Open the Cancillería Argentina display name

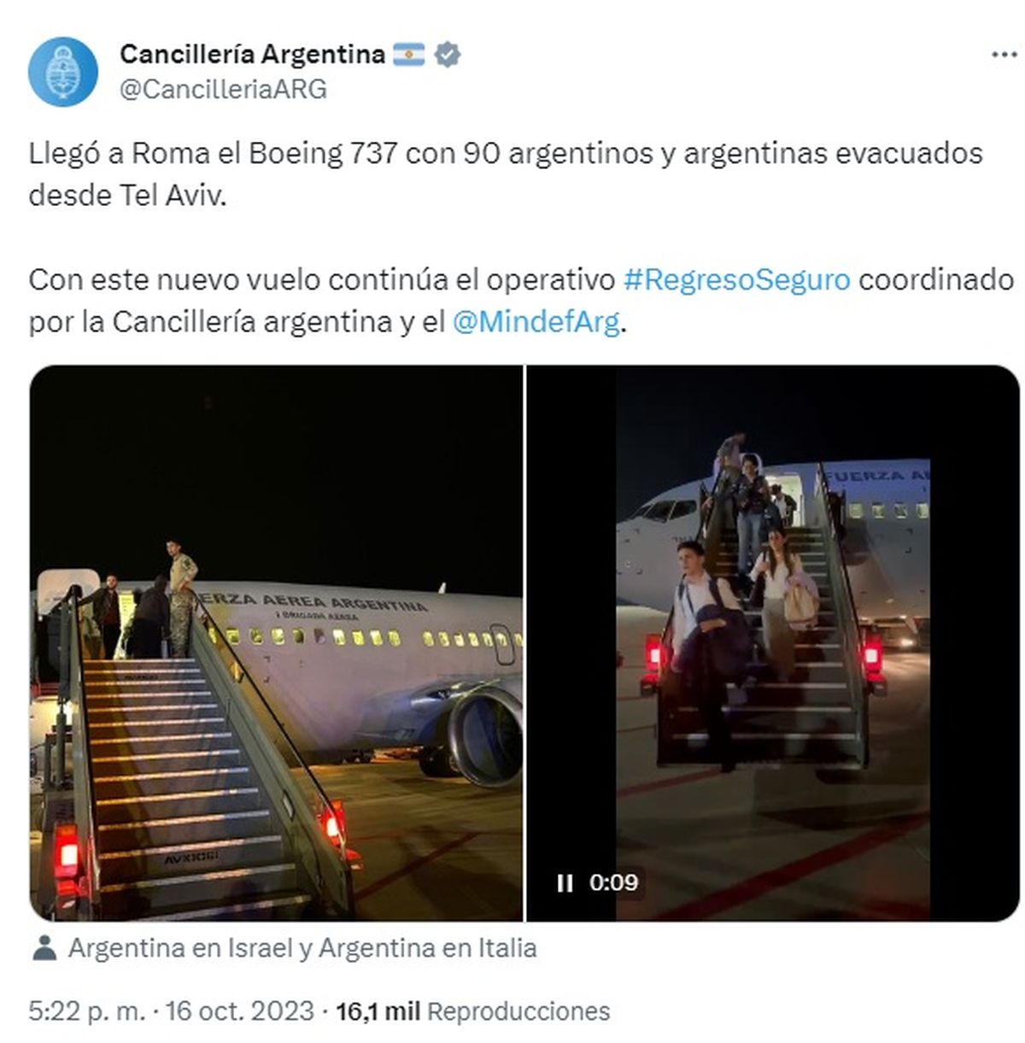tap(253, 55)
